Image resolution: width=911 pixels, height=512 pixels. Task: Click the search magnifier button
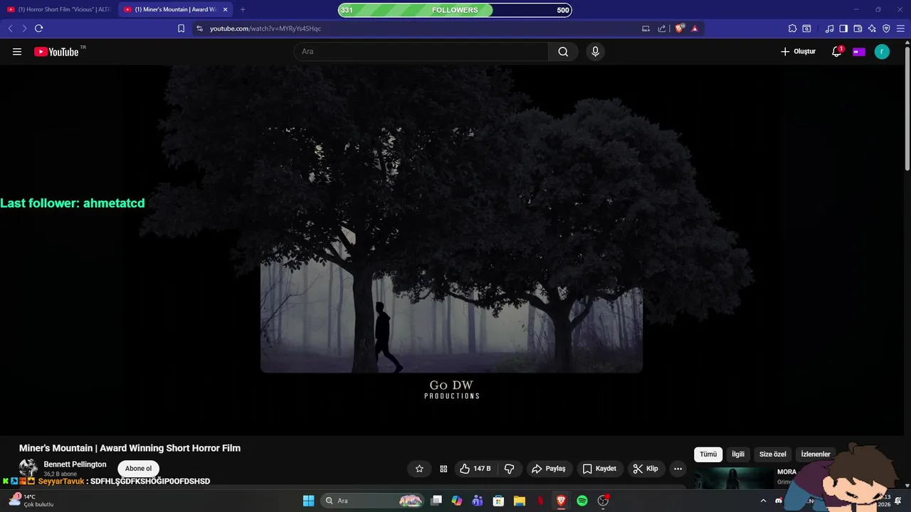(x=563, y=51)
